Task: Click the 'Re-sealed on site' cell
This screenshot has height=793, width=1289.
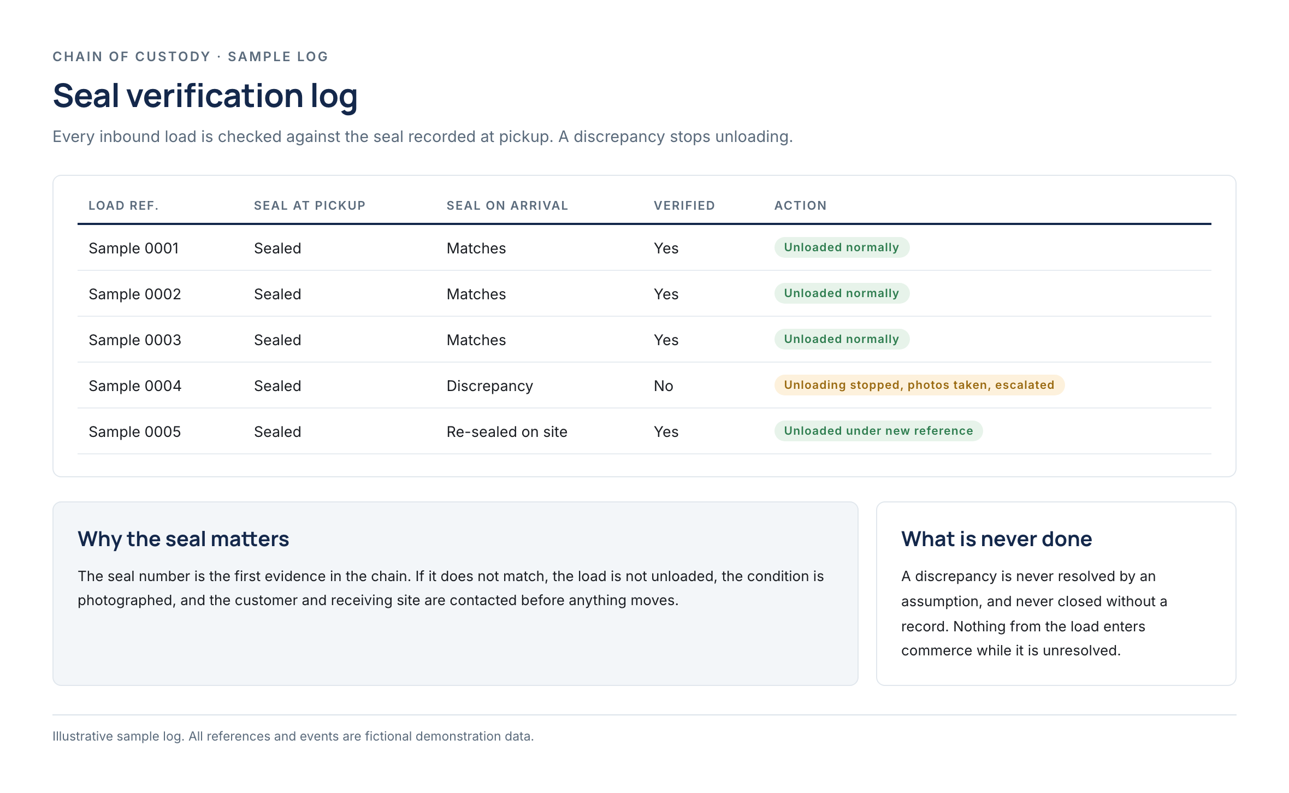Action: 507,431
